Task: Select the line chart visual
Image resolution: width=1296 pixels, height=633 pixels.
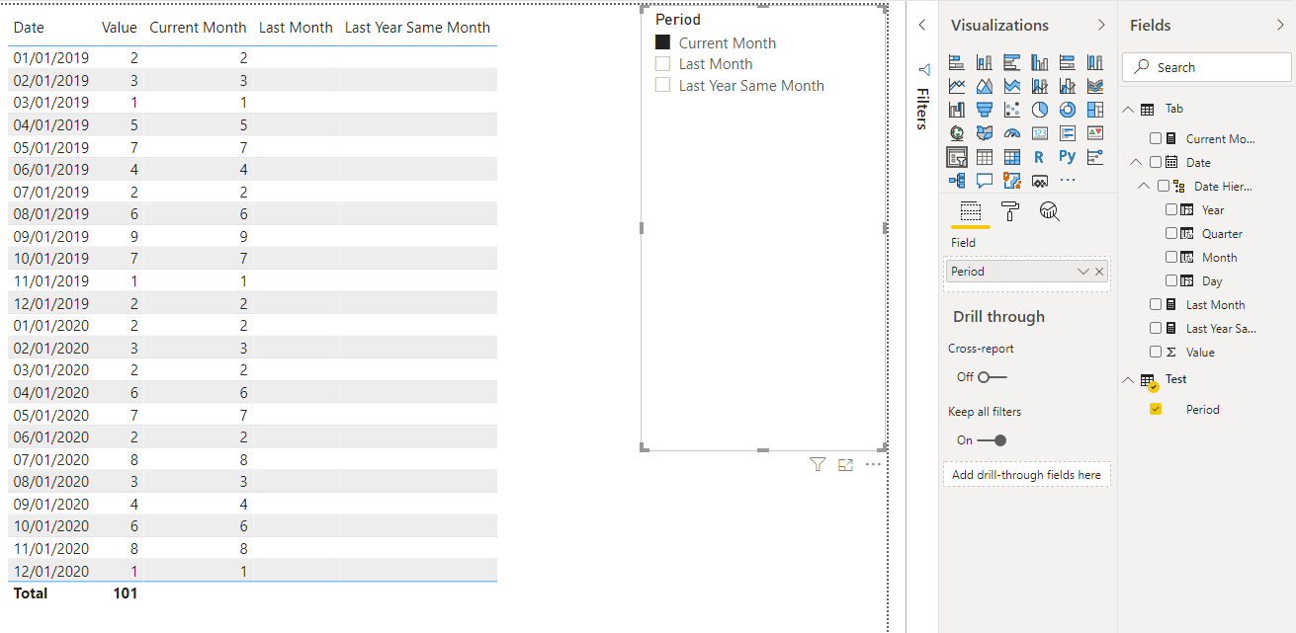Action: click(957, 86)
